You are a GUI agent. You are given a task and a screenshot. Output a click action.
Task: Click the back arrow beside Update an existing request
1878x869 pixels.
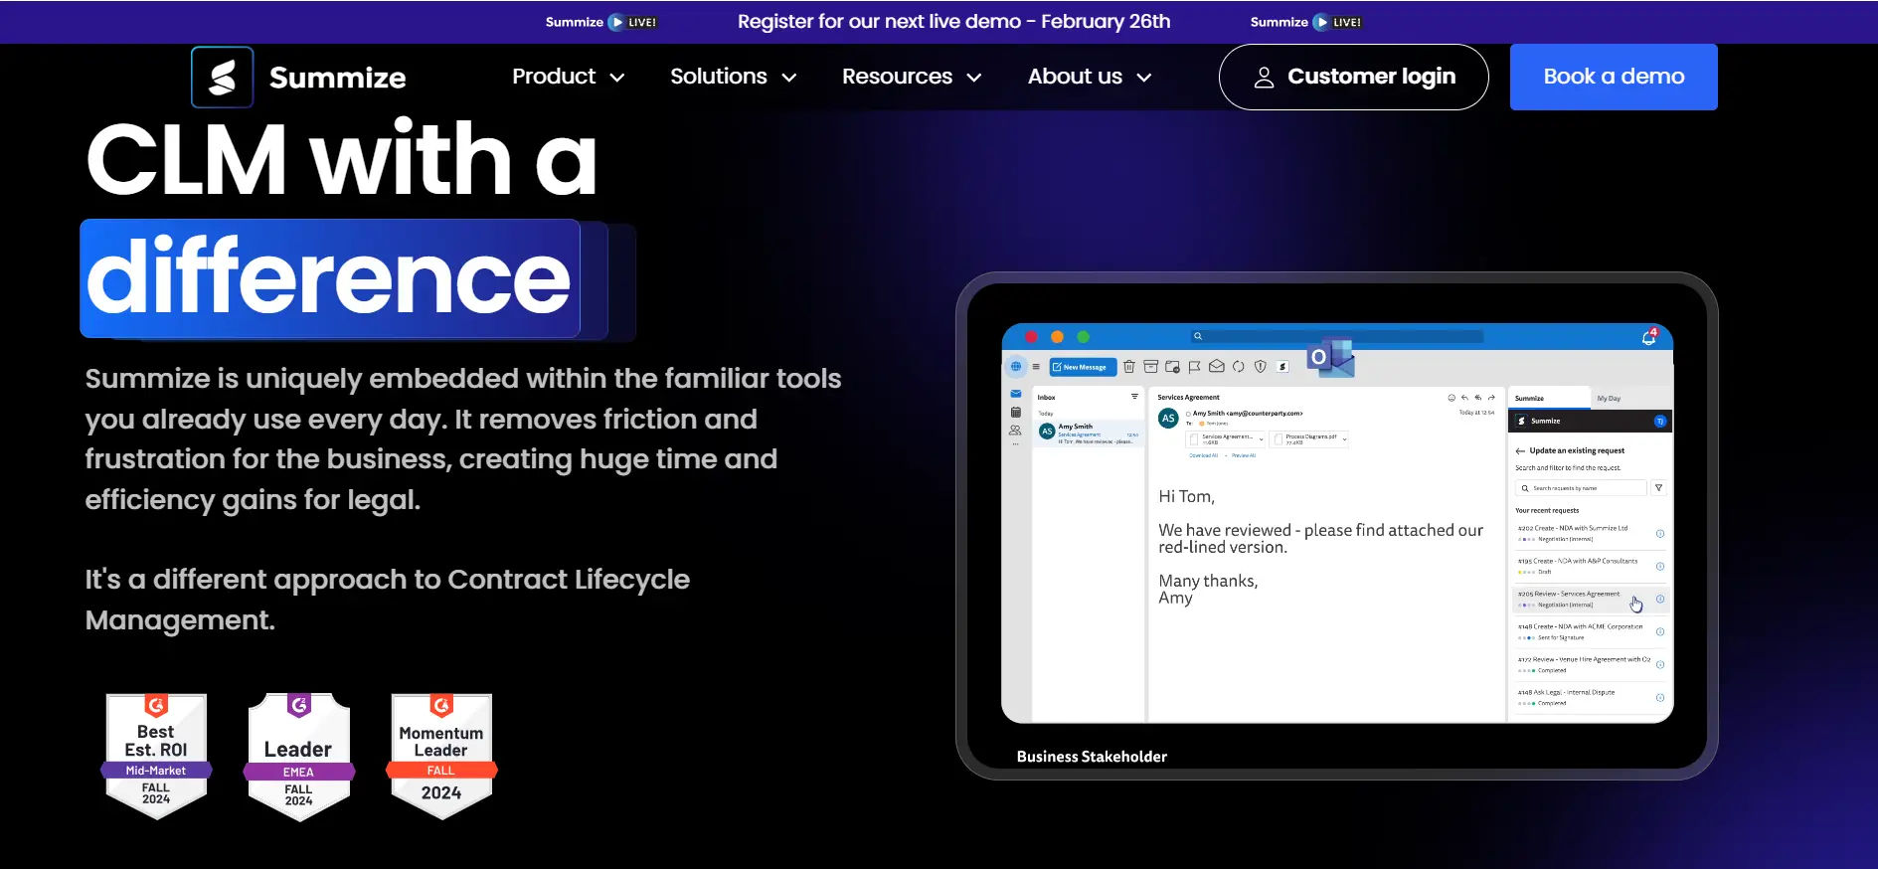pos(1520,450)
